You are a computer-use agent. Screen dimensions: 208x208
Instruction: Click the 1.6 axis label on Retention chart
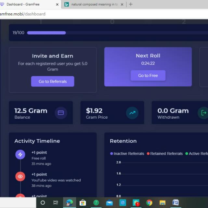coord(118,174)
